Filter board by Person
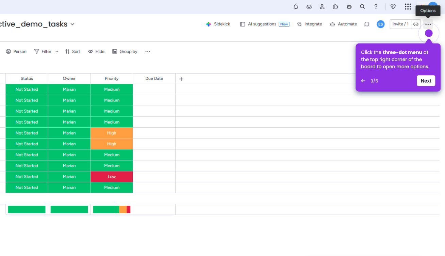The height and width of the screenshot is (256, 445). pos(16,52)
